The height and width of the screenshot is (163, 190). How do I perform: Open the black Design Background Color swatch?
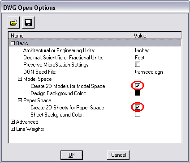[x=138, y=93]
